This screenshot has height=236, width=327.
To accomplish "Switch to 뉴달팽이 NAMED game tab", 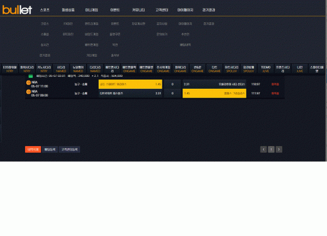I will click(x=78, y=69).
